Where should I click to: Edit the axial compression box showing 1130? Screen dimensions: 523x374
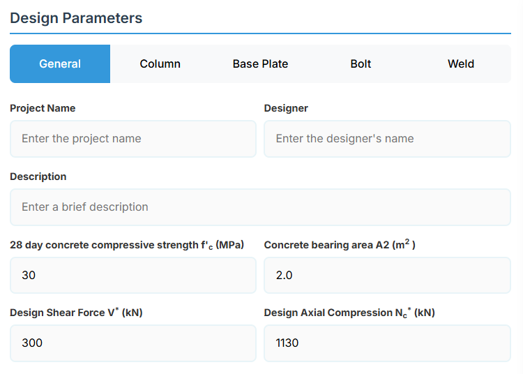pos(387,343)
